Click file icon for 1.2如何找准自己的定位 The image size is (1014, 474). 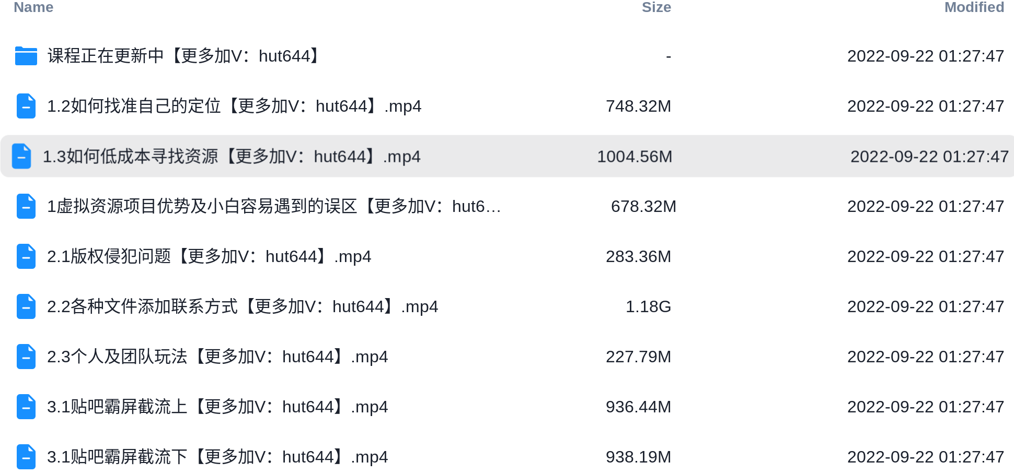coord(26,106)
